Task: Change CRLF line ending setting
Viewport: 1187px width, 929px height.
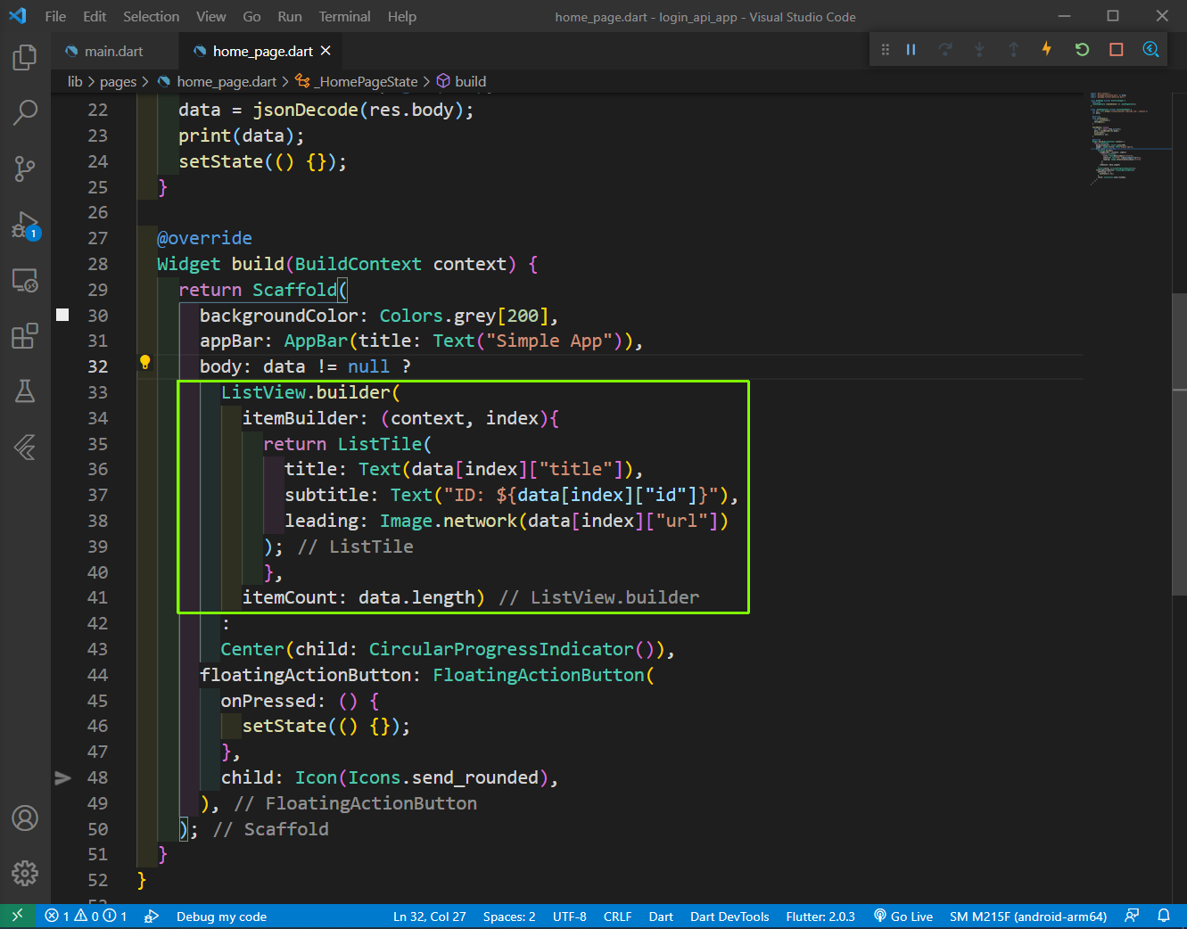Action: tap(617, 916)
